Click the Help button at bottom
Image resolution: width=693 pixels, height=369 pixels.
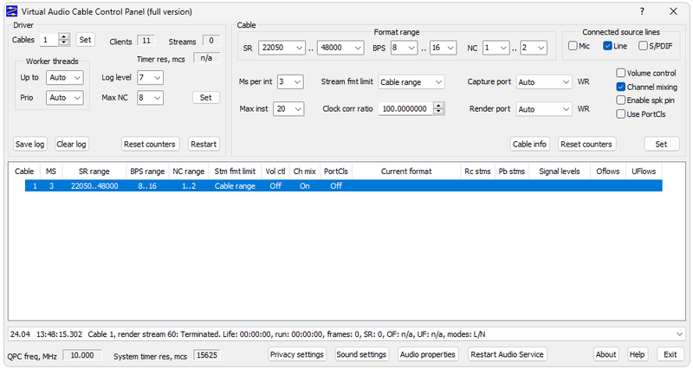637,354
